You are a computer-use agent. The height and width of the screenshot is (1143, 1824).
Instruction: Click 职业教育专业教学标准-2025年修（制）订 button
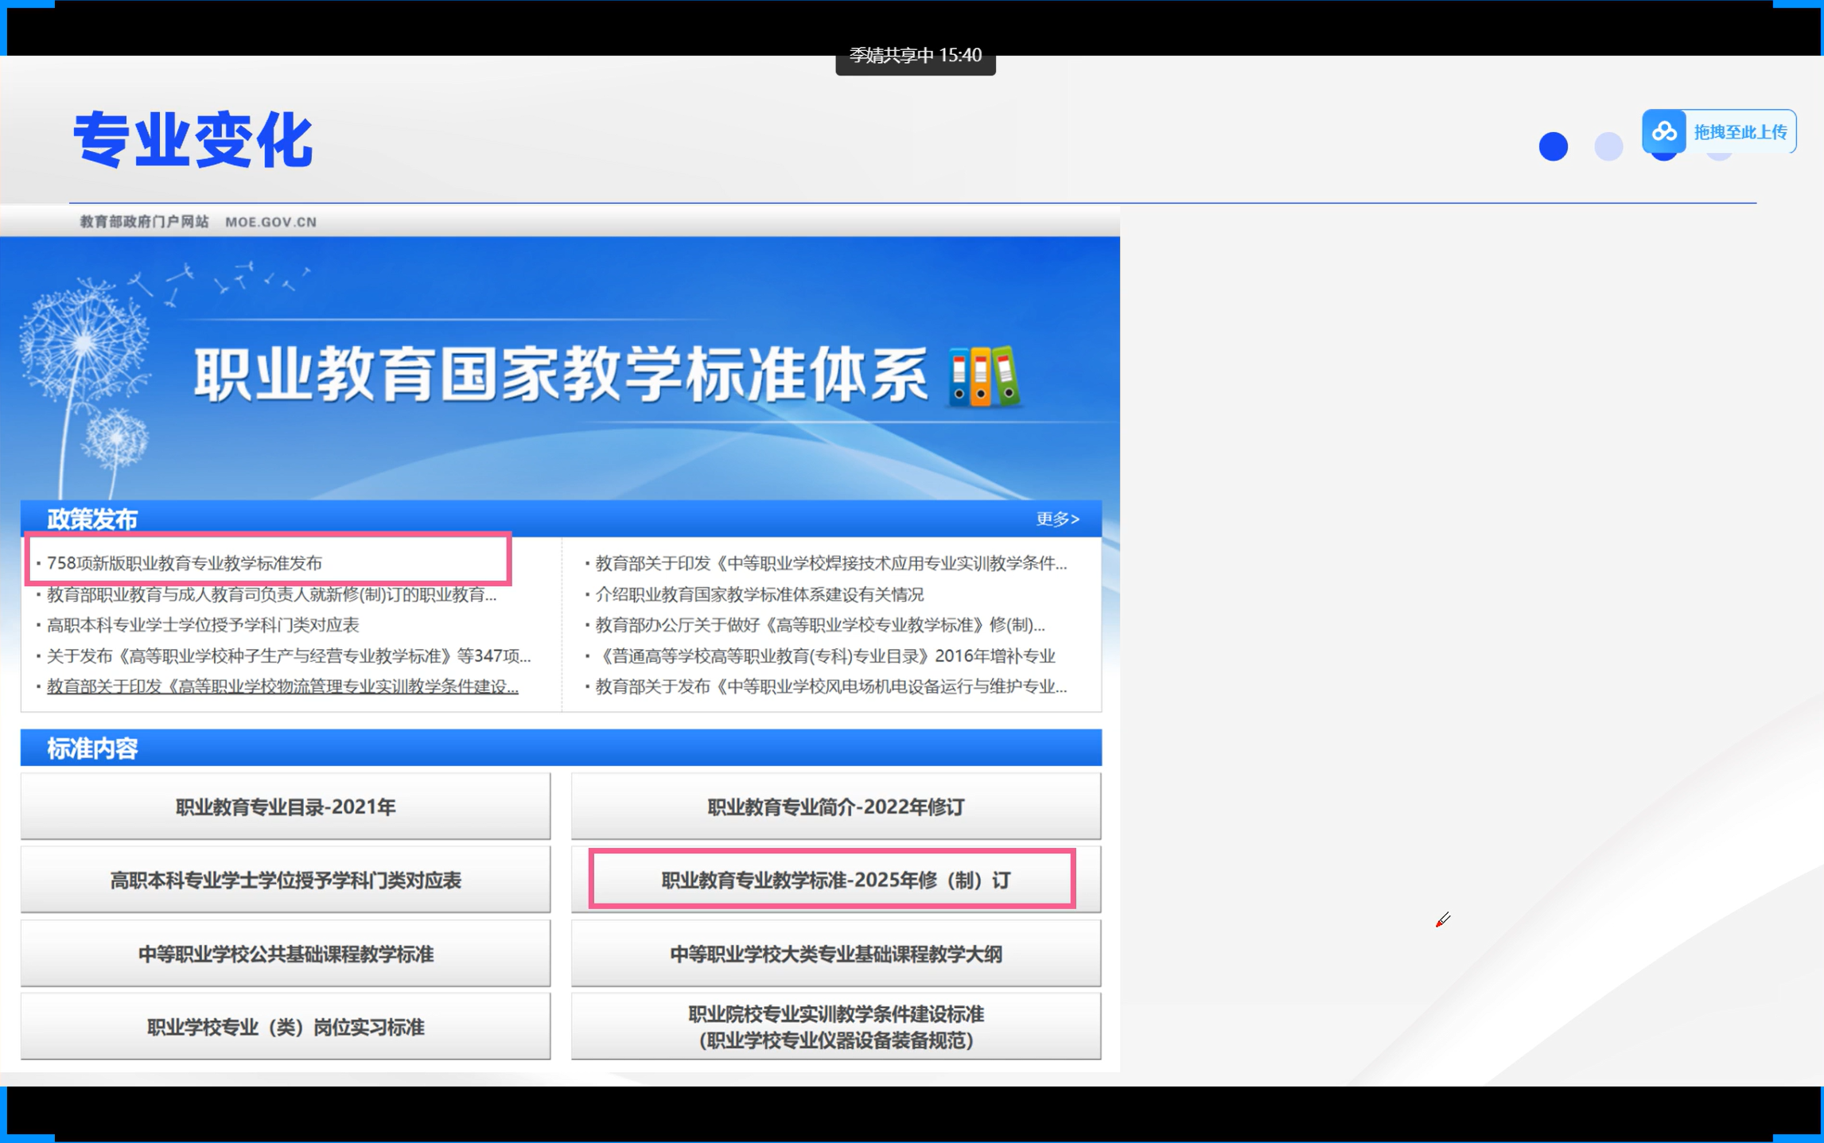836,880
